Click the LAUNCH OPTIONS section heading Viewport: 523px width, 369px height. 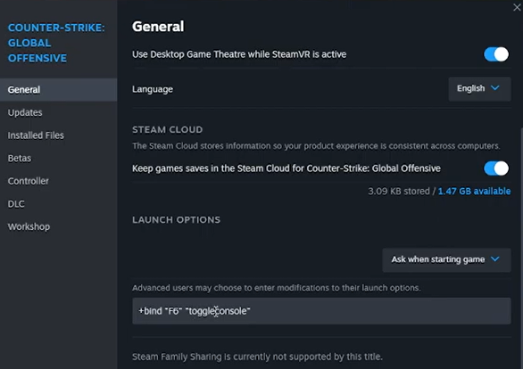[176, 220]
